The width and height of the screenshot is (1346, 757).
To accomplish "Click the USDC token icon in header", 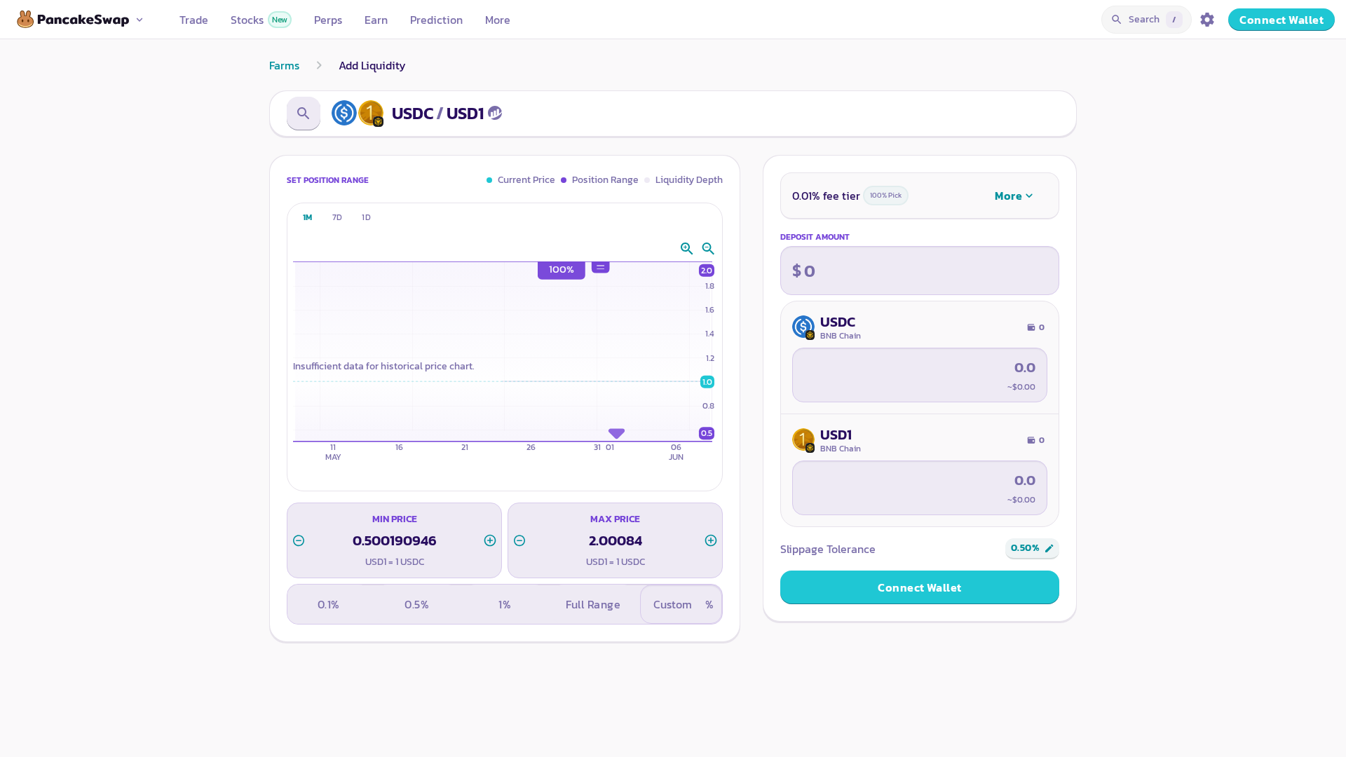I will click(344, 113).
